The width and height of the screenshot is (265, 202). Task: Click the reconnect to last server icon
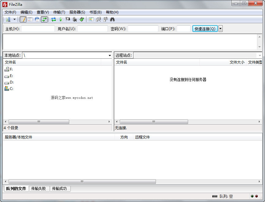[x=82, y=19]
